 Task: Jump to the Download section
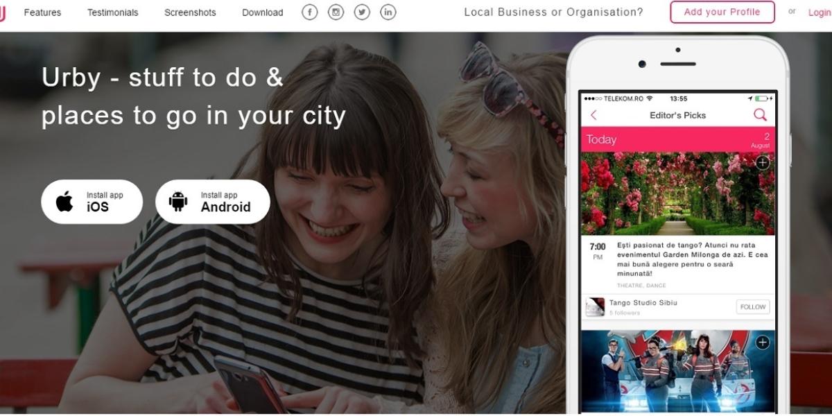[x=262, y=12]
